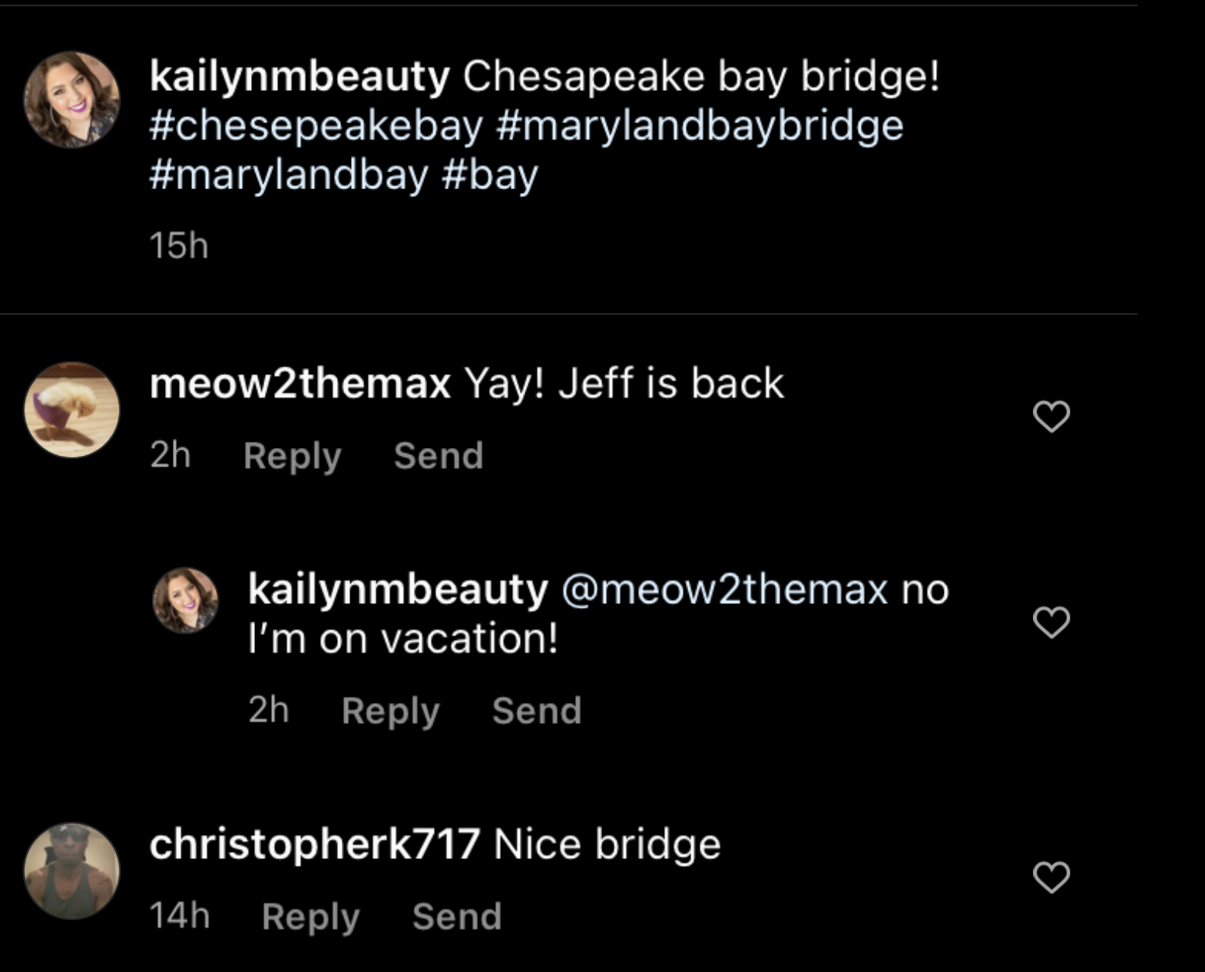Send christopherk717's Nice bridge comment
1205x972 pixels.
(457, 916)
